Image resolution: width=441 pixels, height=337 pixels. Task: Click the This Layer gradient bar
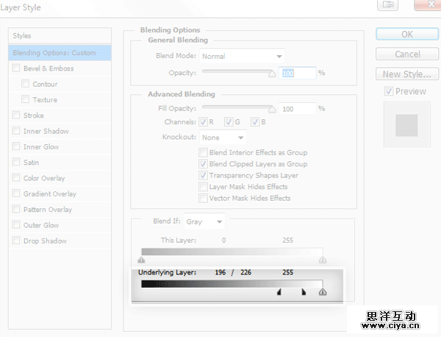pyautogui.click(x=232, y=252)
